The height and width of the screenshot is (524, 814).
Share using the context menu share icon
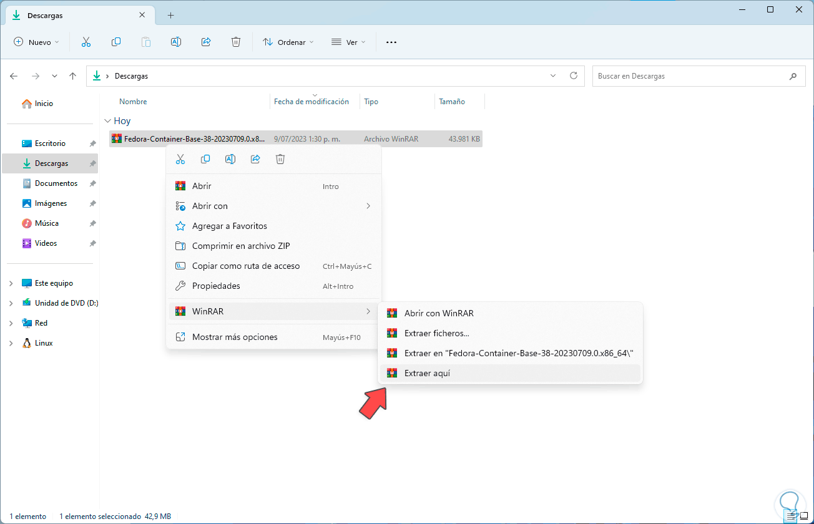[x=255, y=159]
